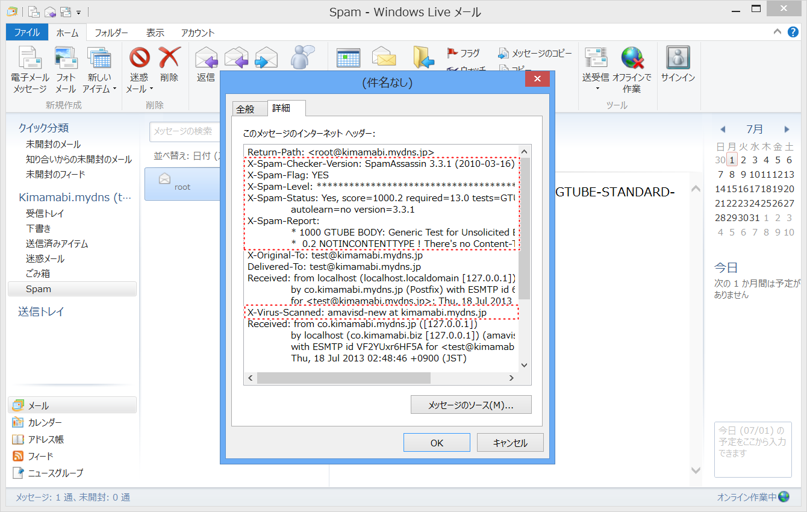Toggle オフラインで作業 mode
Viewport: 807px width, 512px height.
632,70
